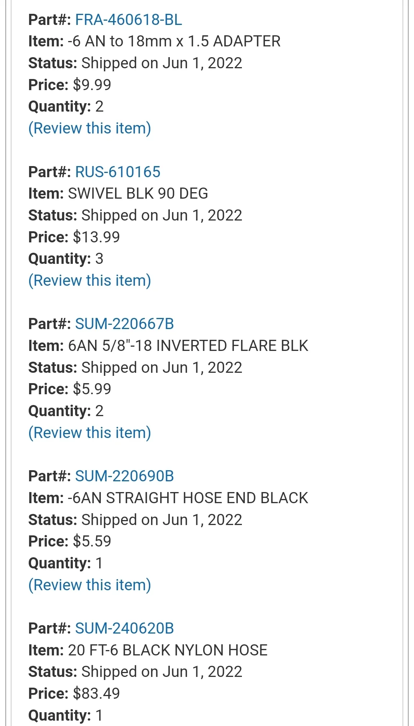Click the shipped status of the nylon hose
This screenshot has height=726, width=414.
click(135, 672)
